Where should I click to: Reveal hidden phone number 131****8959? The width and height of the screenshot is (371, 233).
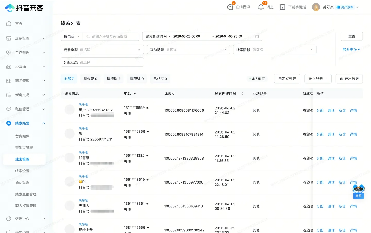tap(147, 108)
